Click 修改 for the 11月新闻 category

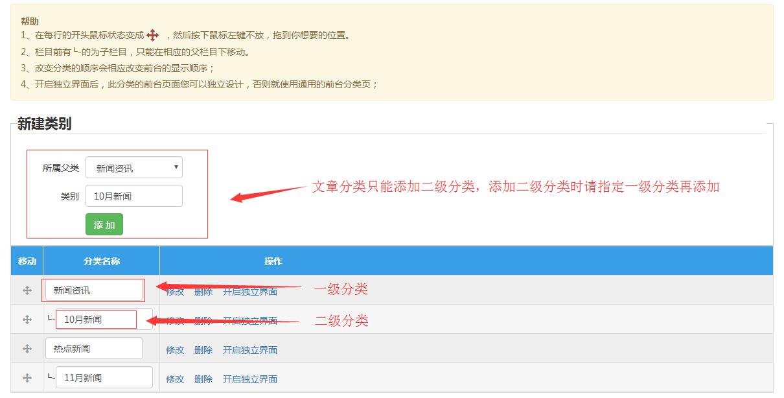pyautogui.click(x=175, y=379)
